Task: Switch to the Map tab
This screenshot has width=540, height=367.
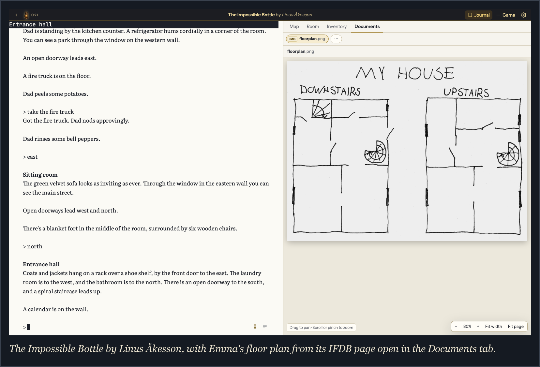Action: point(294,26)
